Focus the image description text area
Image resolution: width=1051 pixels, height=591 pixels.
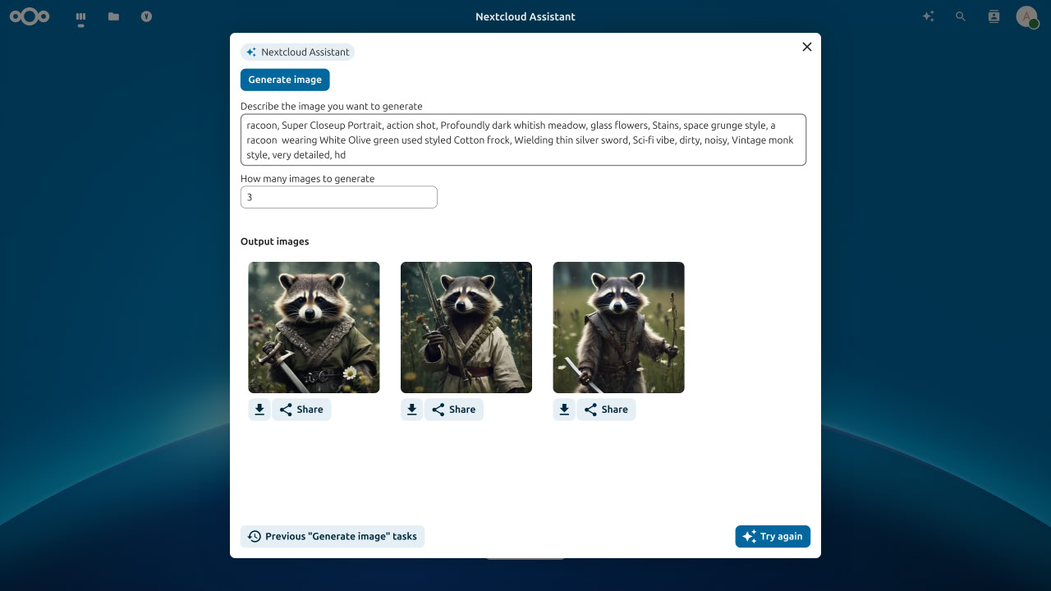click(523, 140)
